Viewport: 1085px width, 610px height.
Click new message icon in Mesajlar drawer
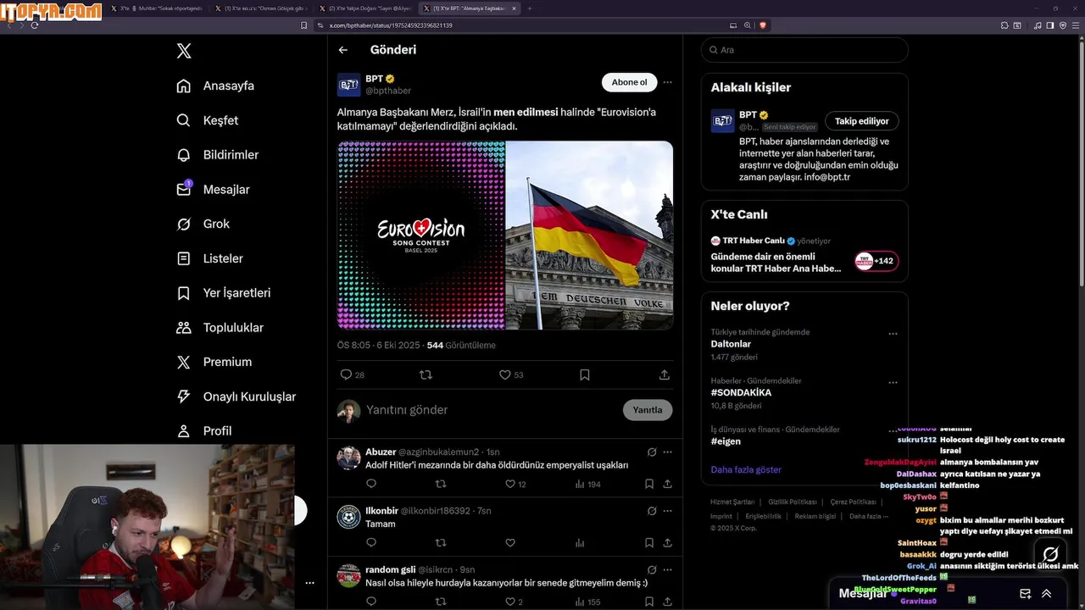[1025, 594]
